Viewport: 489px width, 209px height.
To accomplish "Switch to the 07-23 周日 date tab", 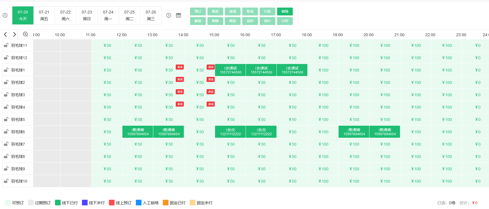I will (87, 15).
